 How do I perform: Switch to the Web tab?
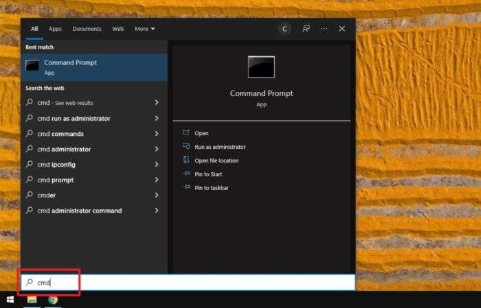[x=118, y=29]
